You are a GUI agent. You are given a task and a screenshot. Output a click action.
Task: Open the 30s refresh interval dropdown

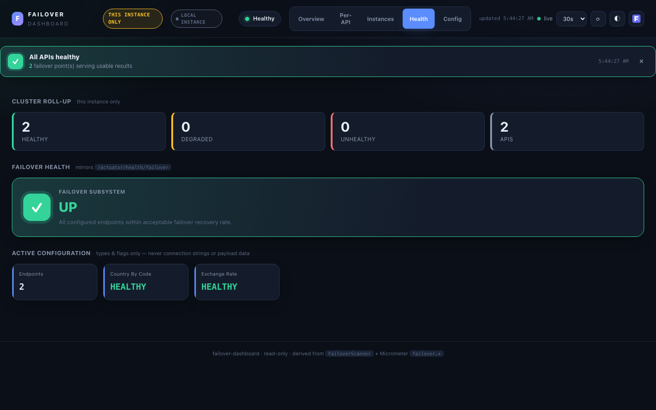pyautogui.click(x=571, y=19)
